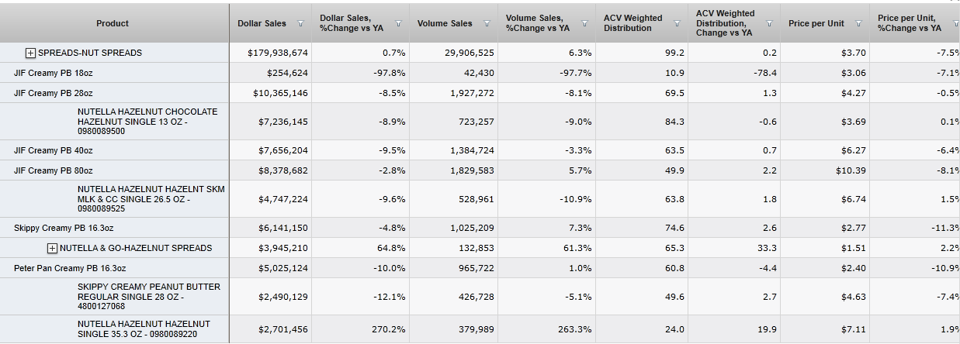
Task: Click the Dollar Sales column filter icon
Action: [x=300, y=24]
